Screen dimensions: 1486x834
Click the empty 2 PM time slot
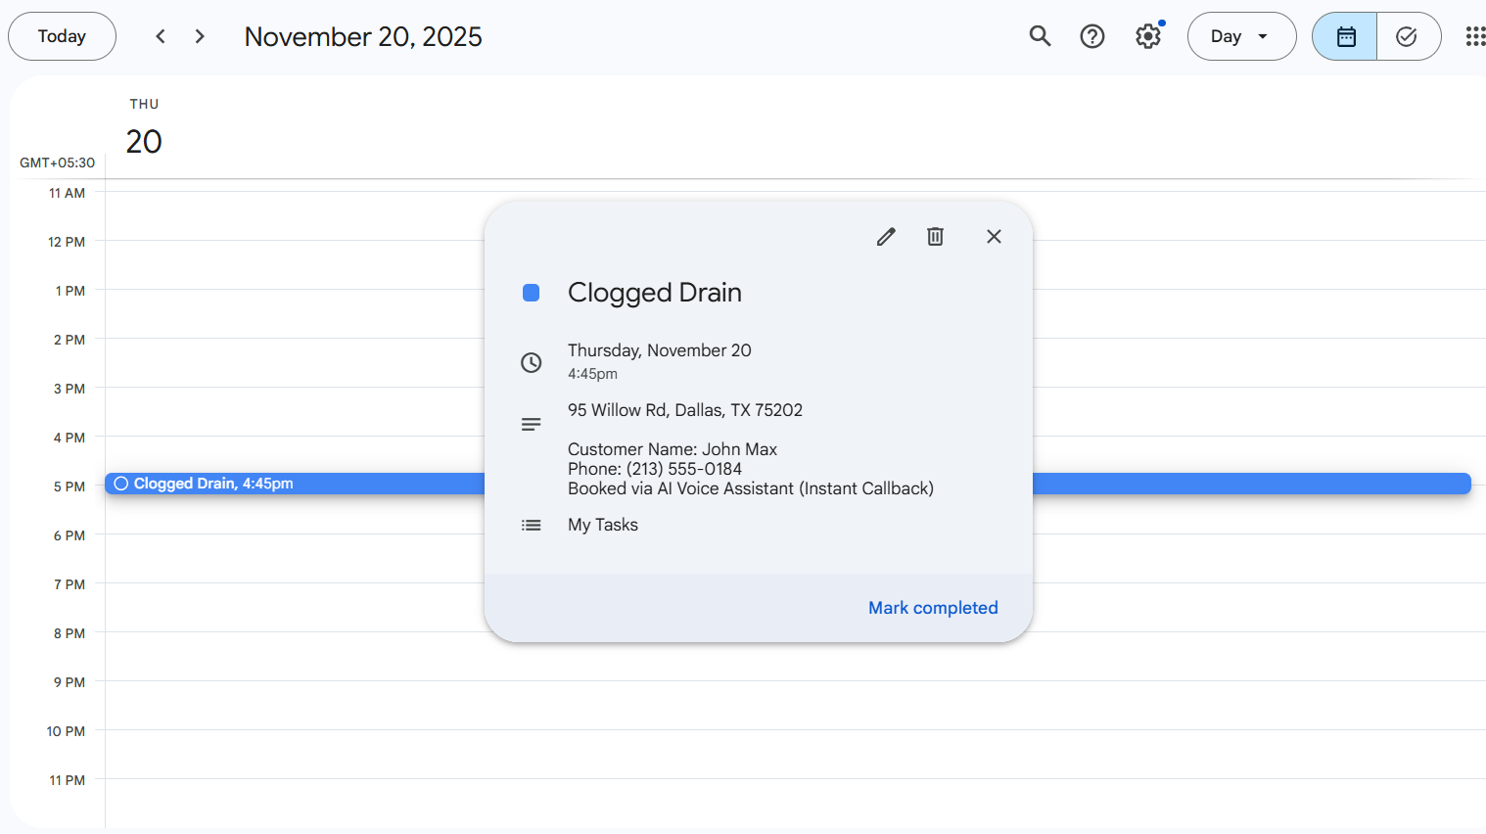tap(294, 362)
